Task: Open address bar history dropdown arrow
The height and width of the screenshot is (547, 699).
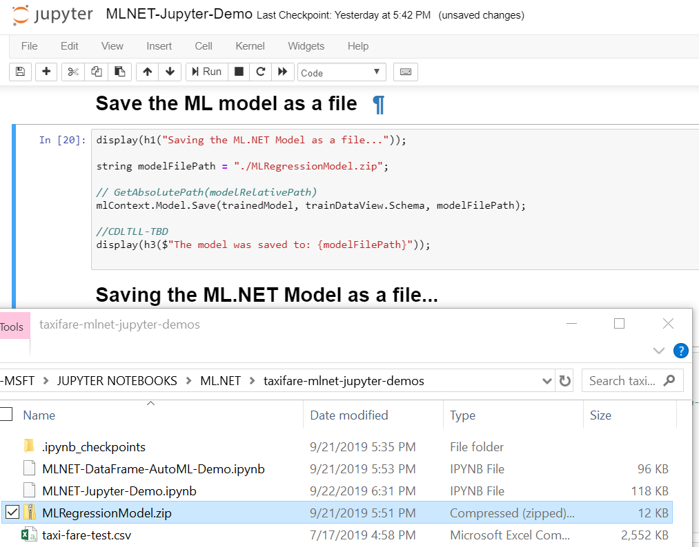Action: click(x=547, y=381)
